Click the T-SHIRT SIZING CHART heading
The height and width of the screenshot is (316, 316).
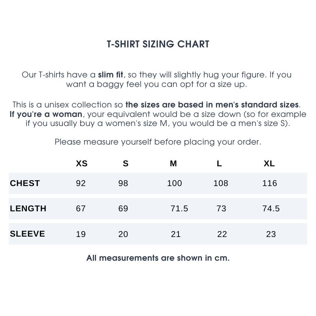[158, 44]
